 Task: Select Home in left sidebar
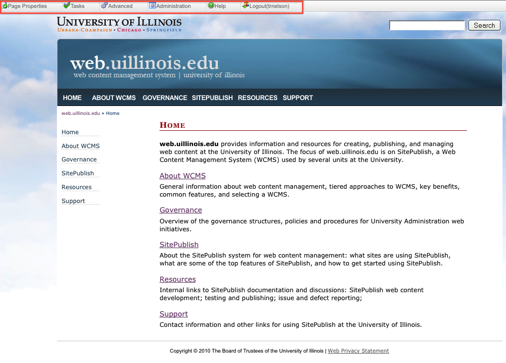pyautogui.click(x=70, y=132)
